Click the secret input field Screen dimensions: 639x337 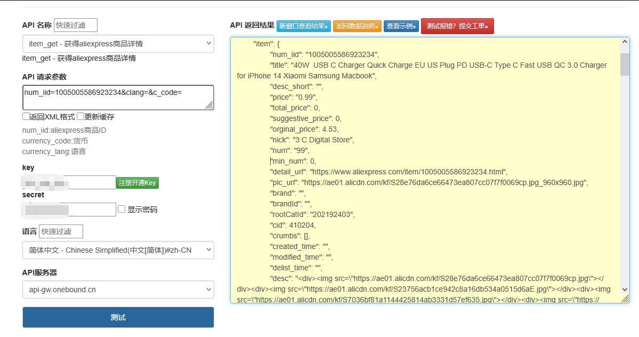coord(69,210)
